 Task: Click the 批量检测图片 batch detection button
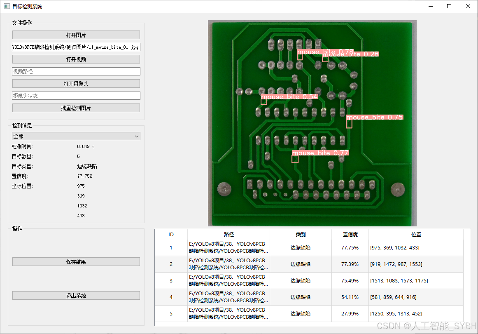tap(76, 108)
